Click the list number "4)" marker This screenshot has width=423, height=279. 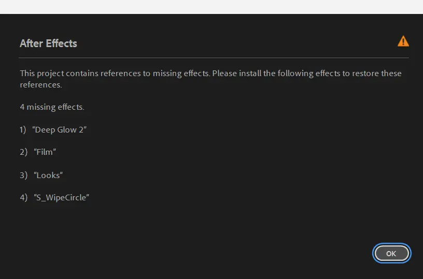point(23,197)
